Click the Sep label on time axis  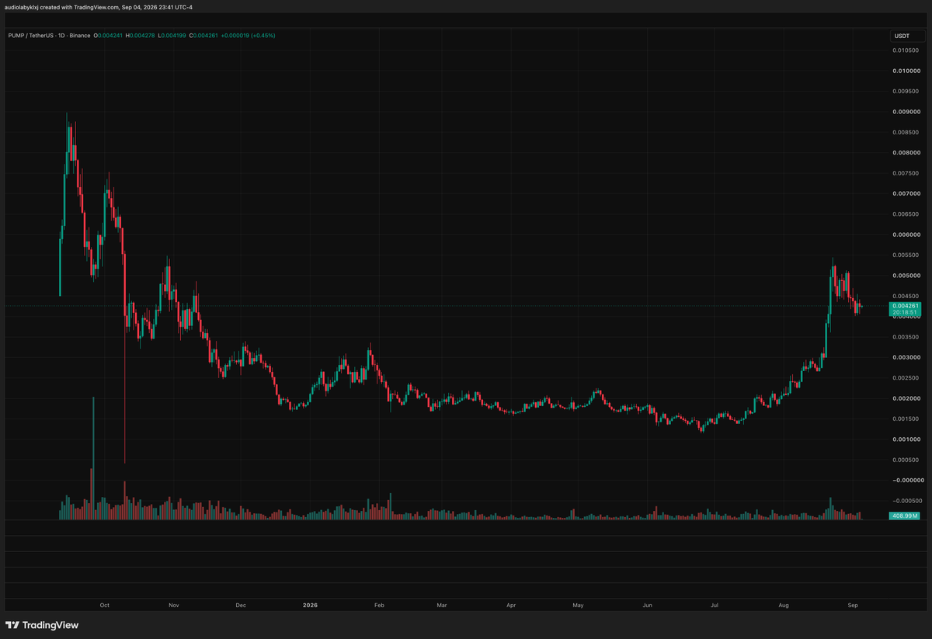pyautogui.click(x=852, y=605)
